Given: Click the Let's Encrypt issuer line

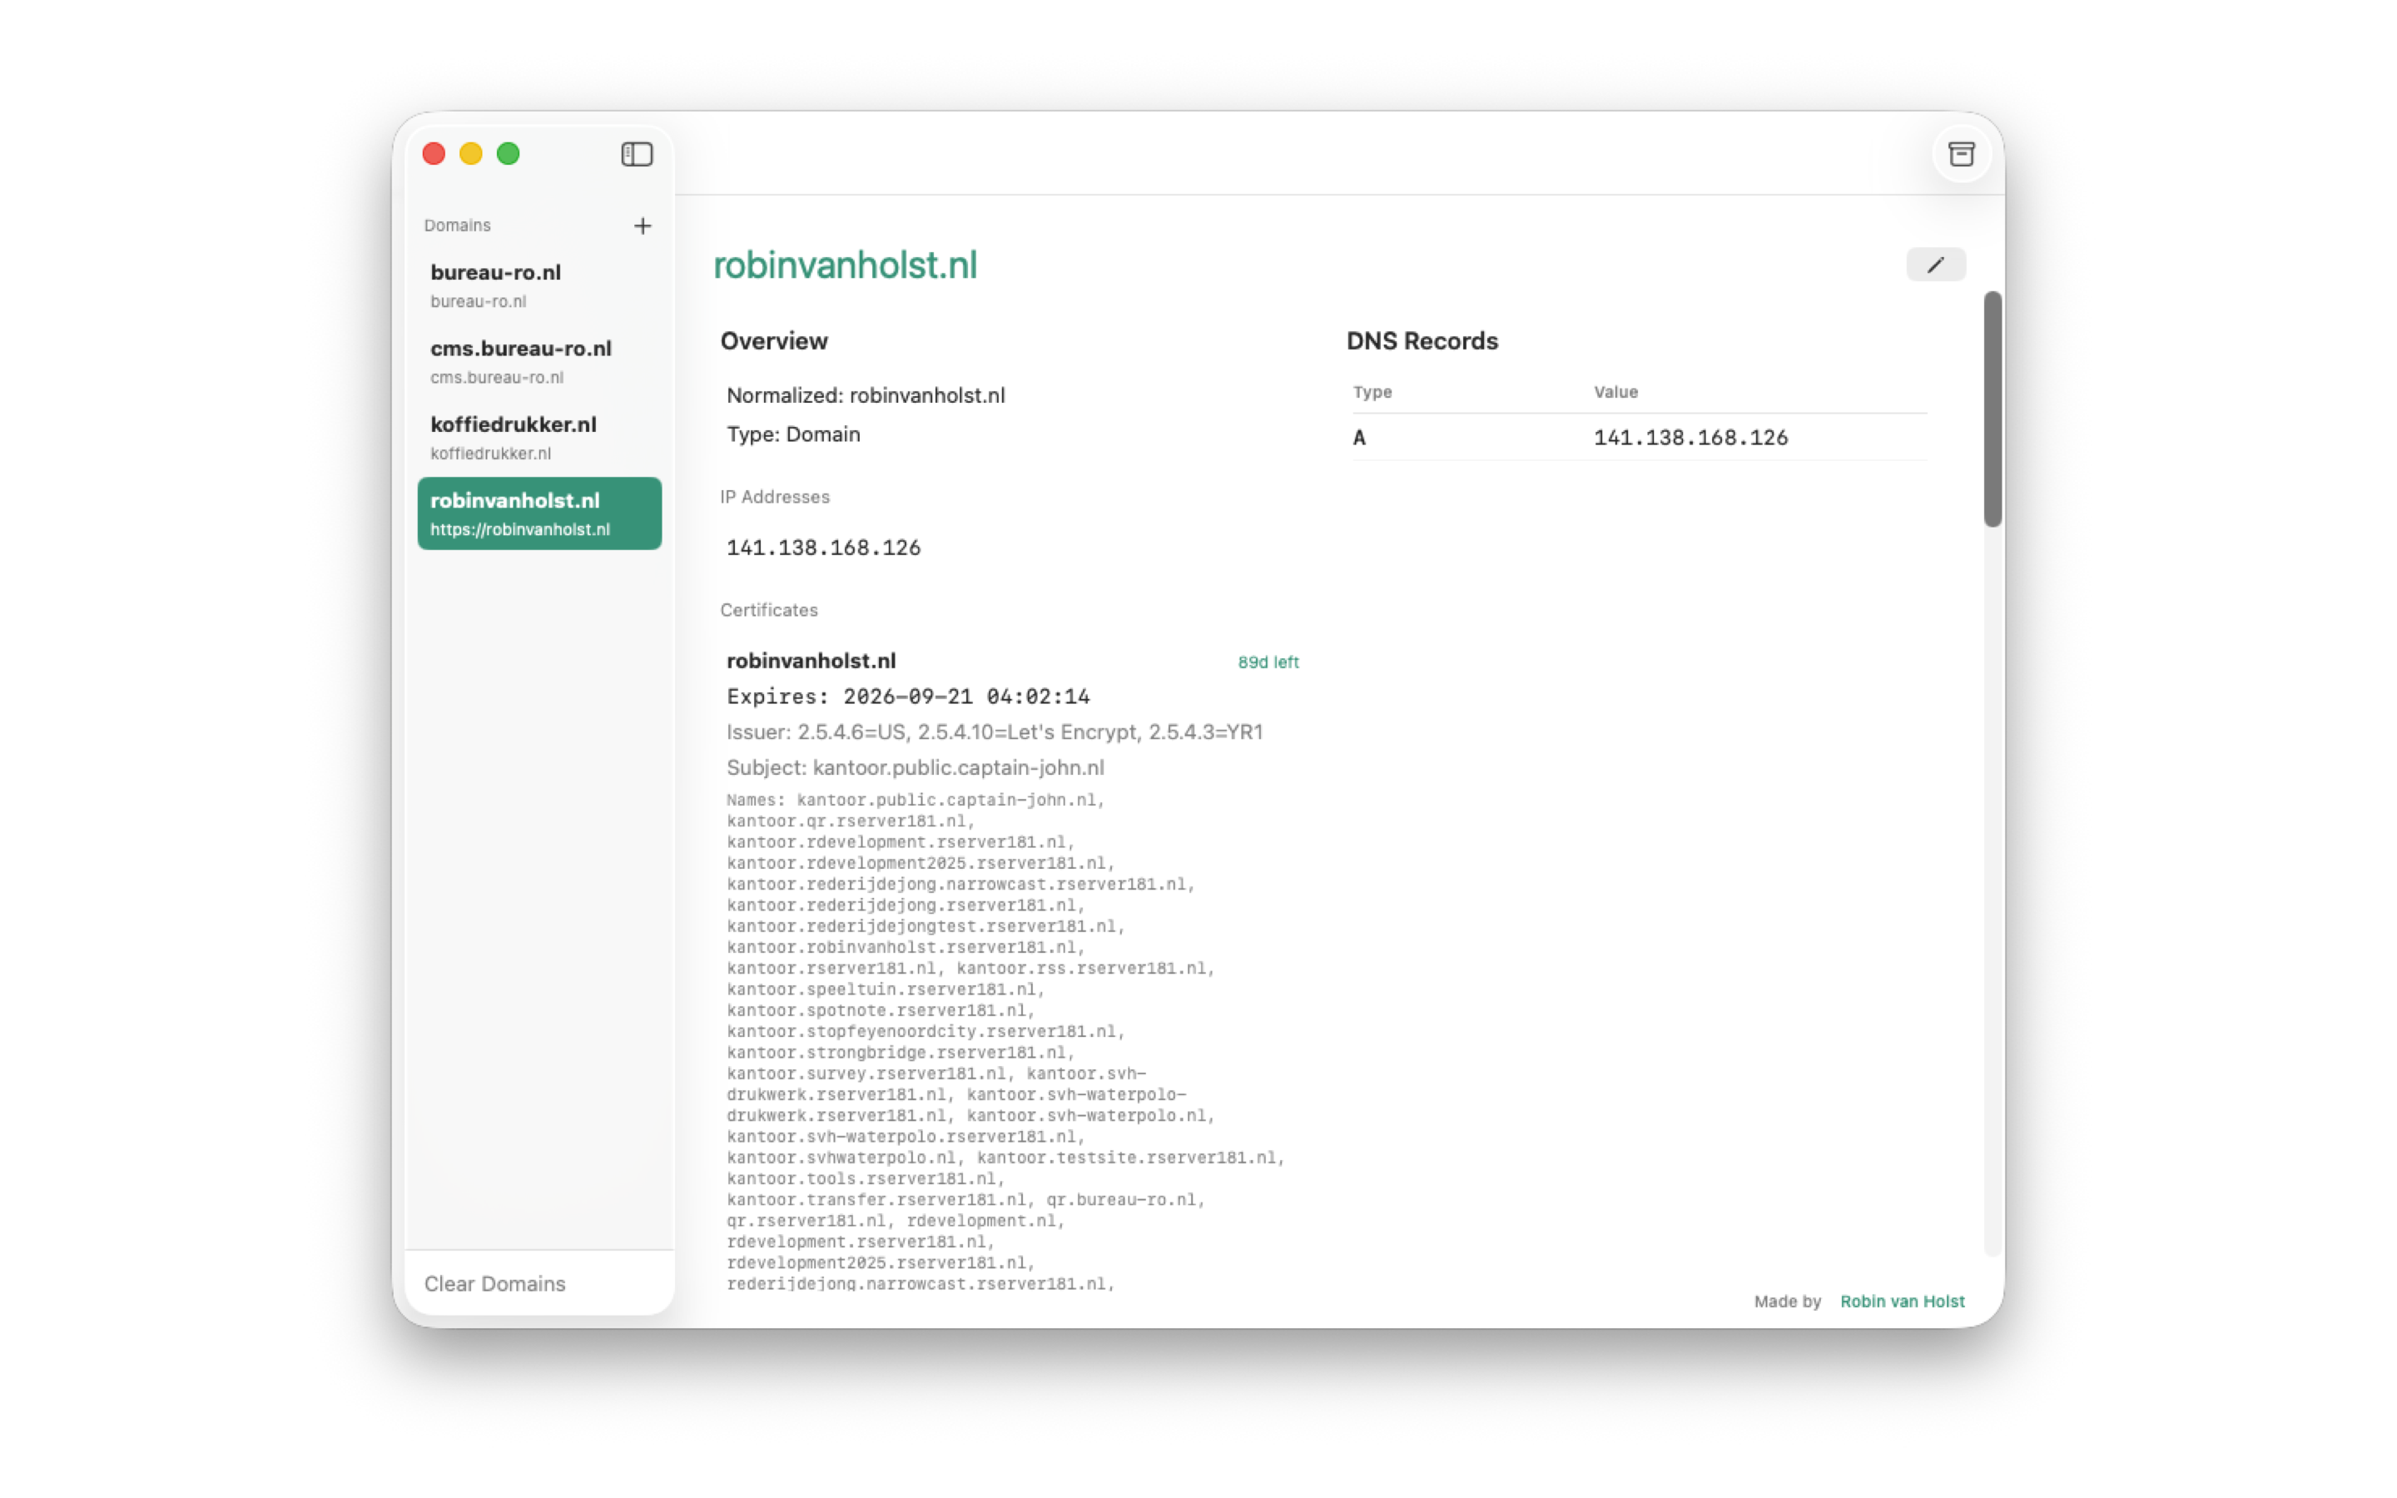Looking at the screenshot, I should click(x=995, y=732).
